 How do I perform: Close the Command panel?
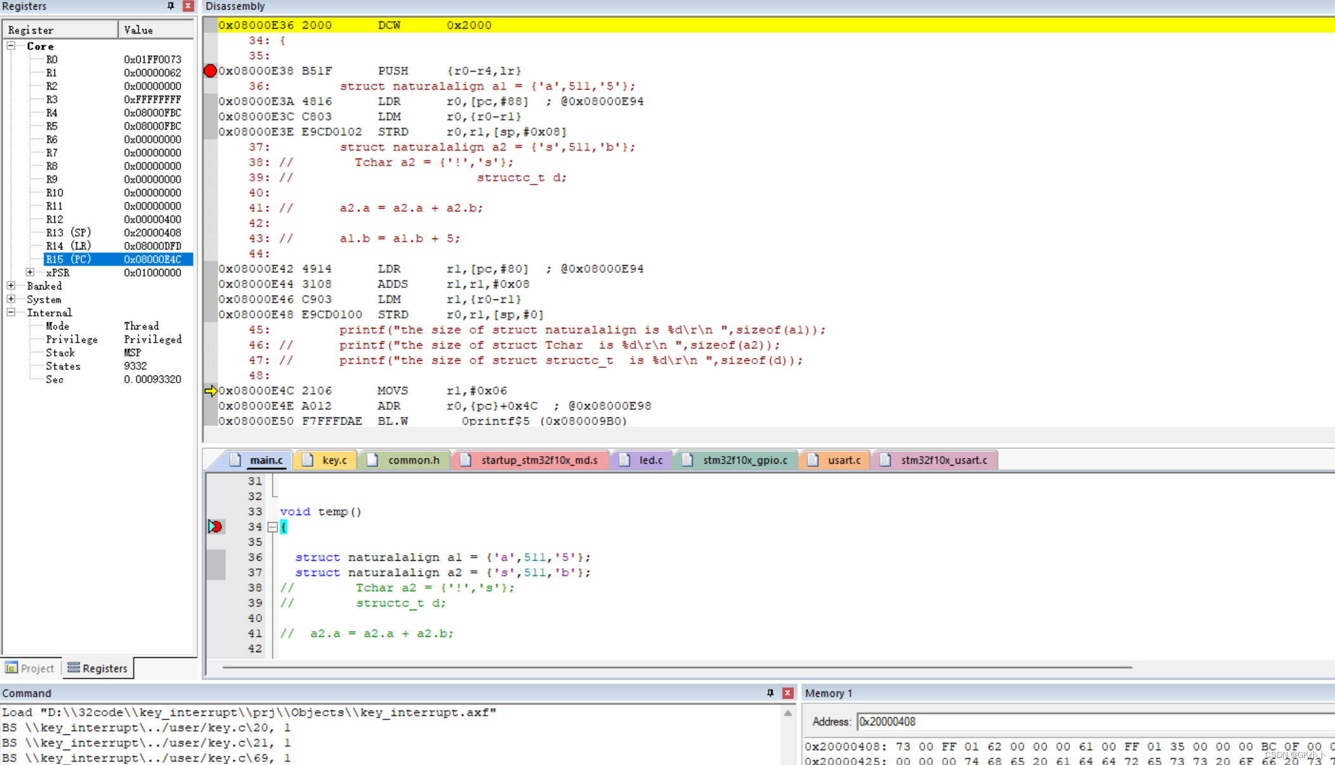tap(787, 693)
